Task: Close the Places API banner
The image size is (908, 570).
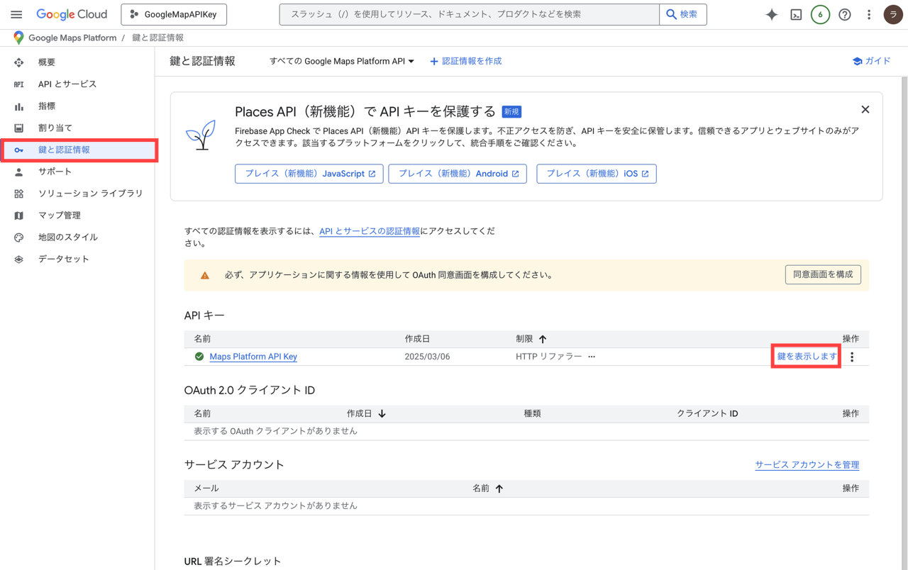Action: tap(865, 109)
